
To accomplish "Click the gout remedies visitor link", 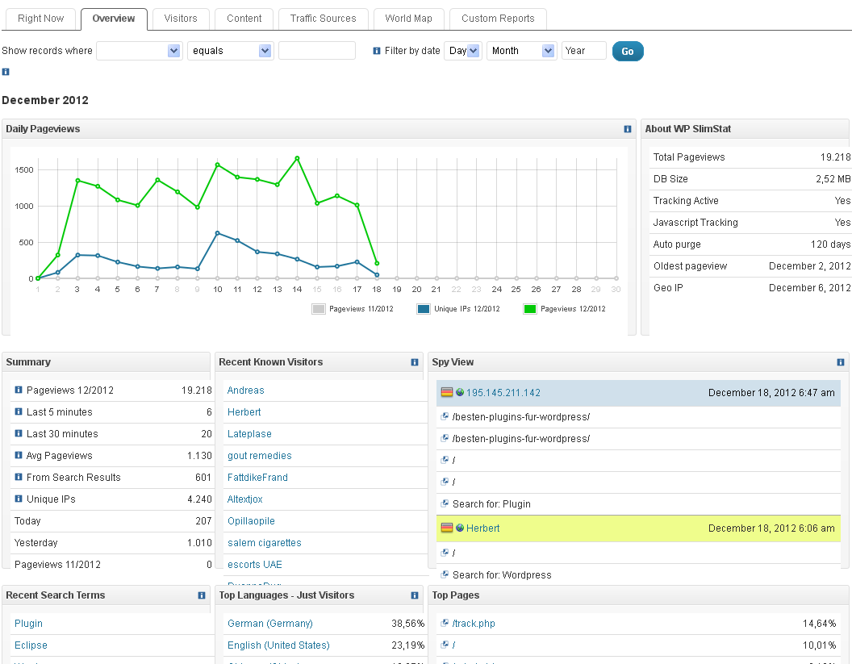I will click(259, 455).
